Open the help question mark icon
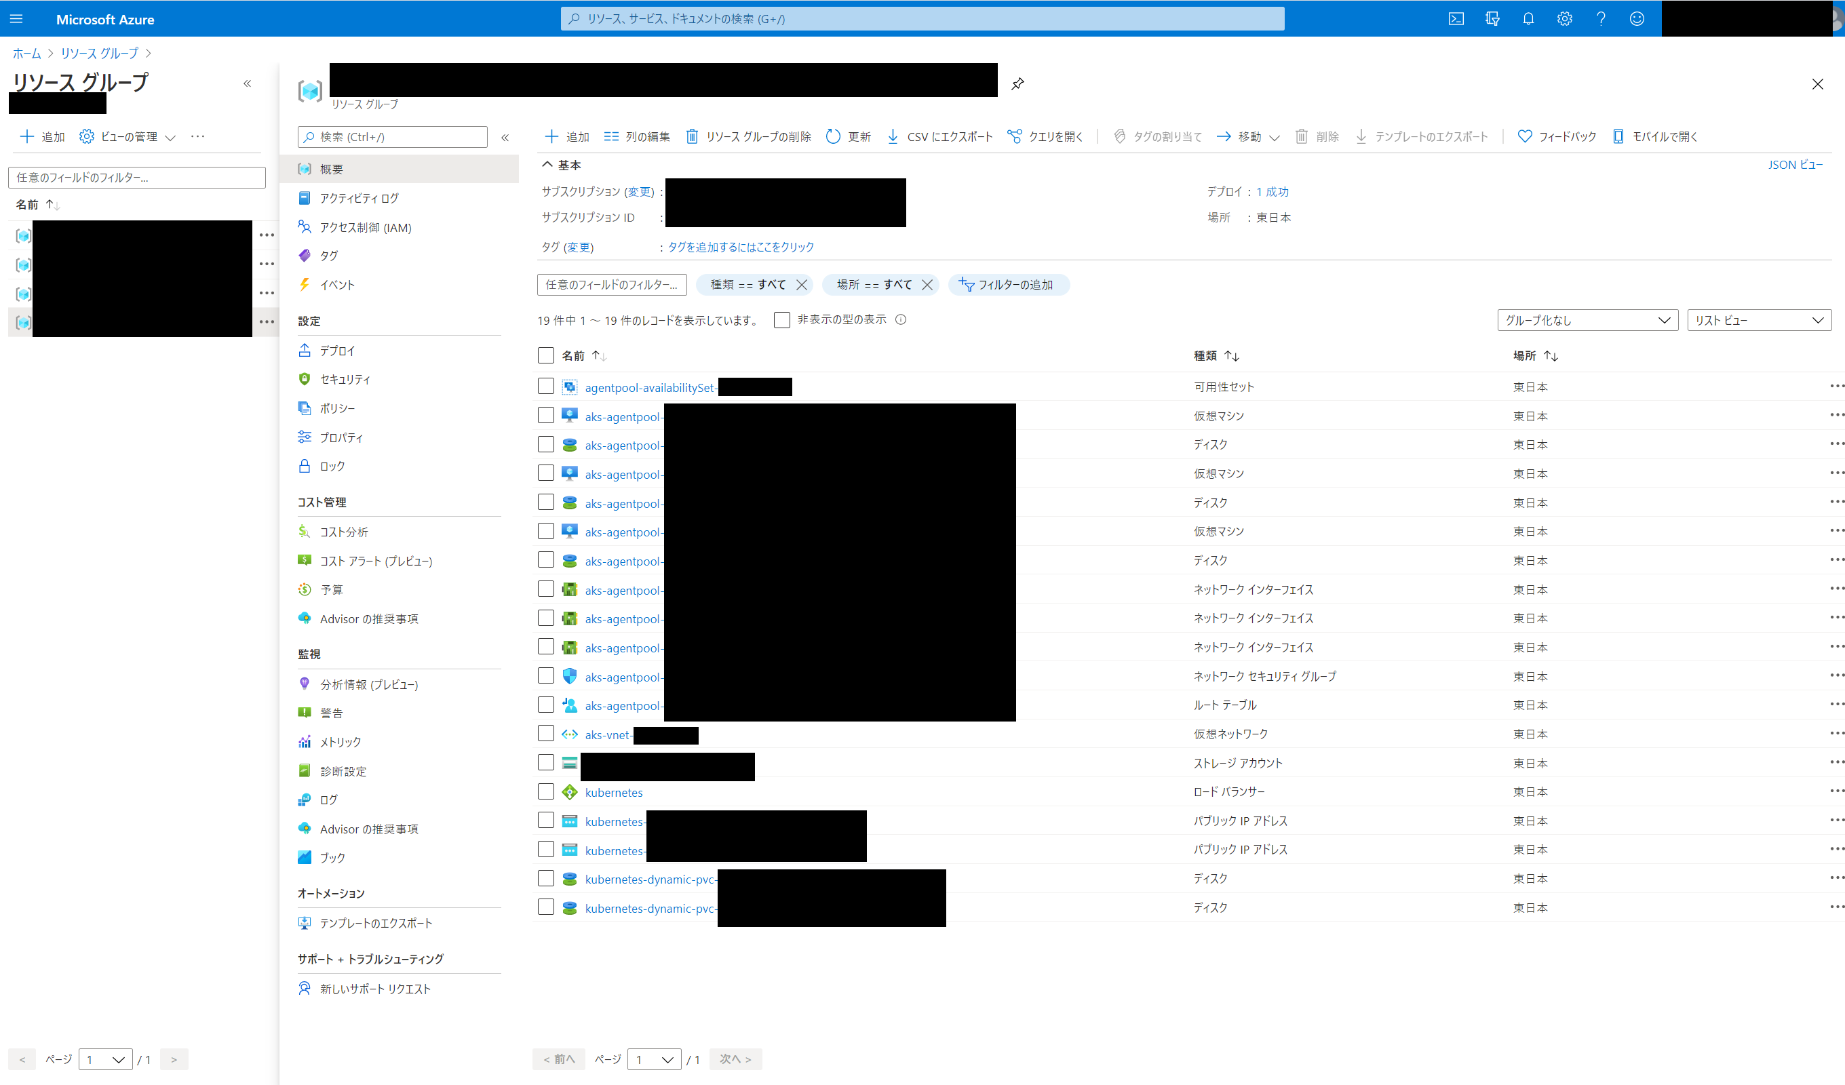The width and height of the screenshot is (1845, 1085). point(1600,18)
